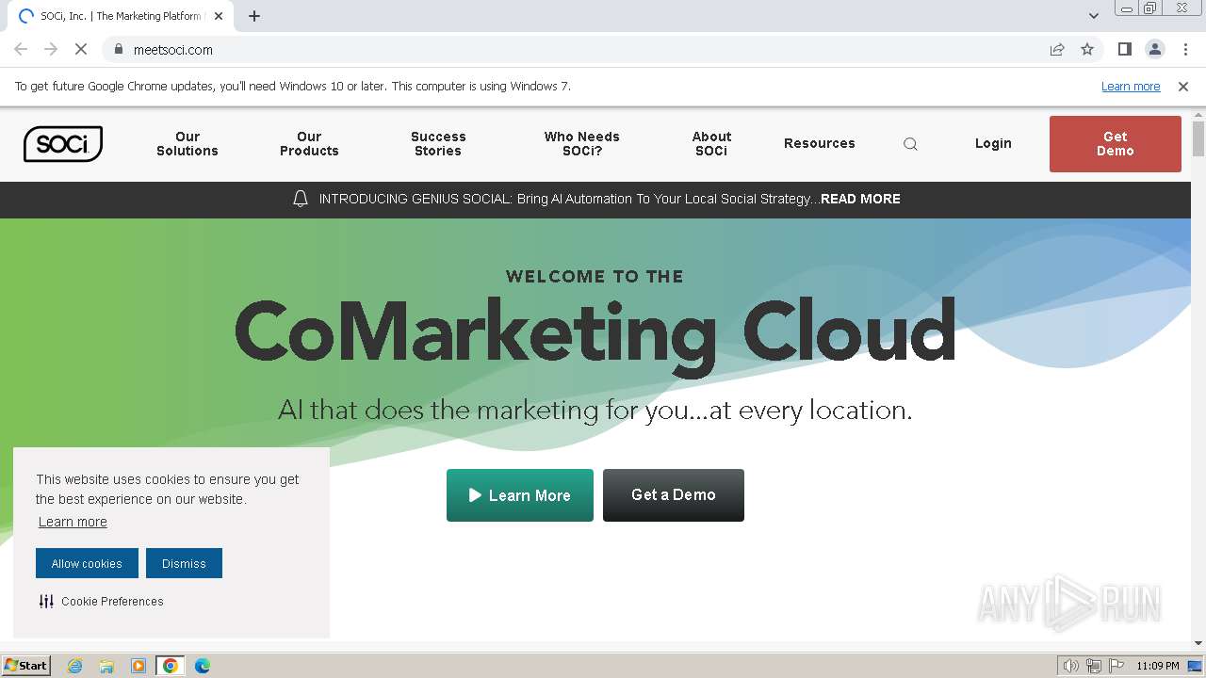Open the Resources navigation menu
1206x678 pixels.
tap(819, 144)
